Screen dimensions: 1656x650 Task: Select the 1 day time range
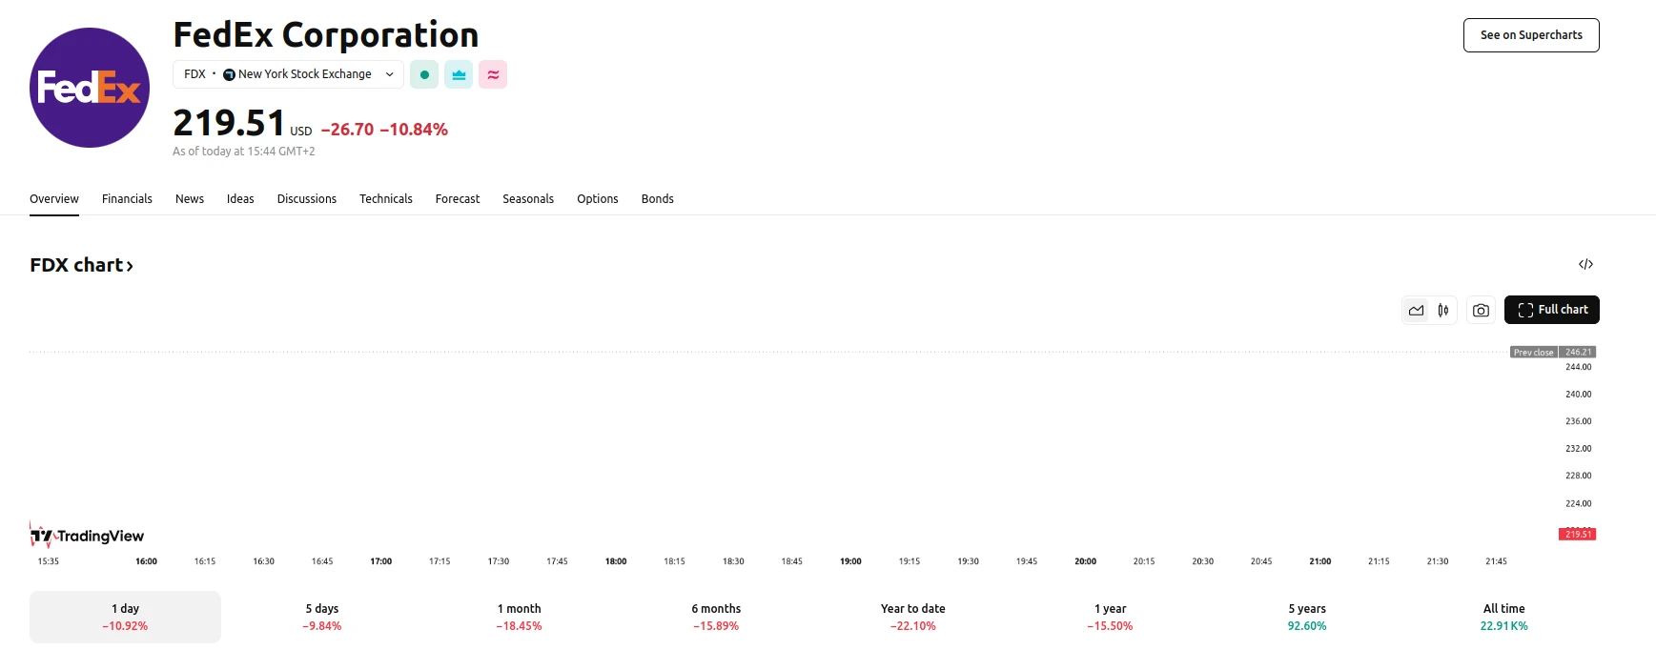click(x=125, y=617)
